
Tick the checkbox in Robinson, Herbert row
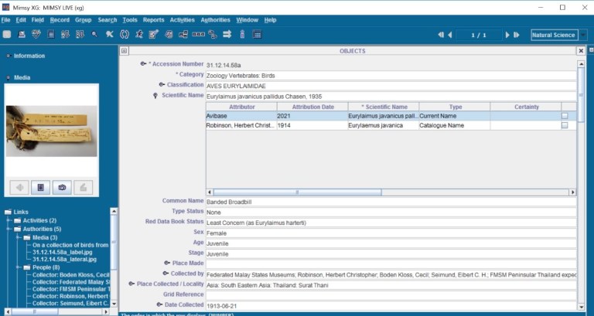click(565, 125)
